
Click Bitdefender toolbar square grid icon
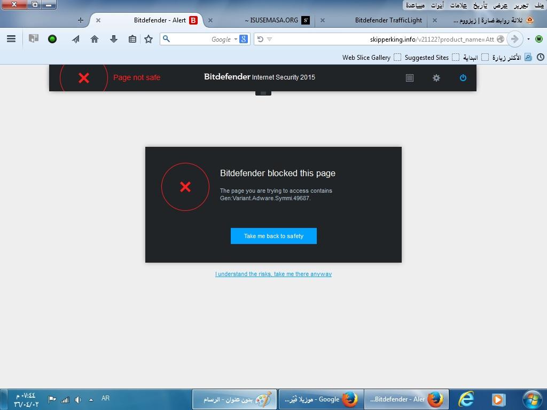[x=410, y=78]
